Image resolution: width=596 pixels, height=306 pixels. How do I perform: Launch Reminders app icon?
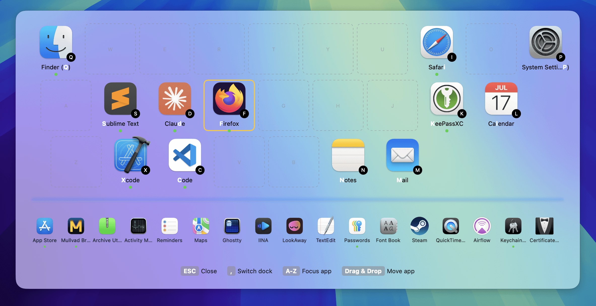point(170,226)
